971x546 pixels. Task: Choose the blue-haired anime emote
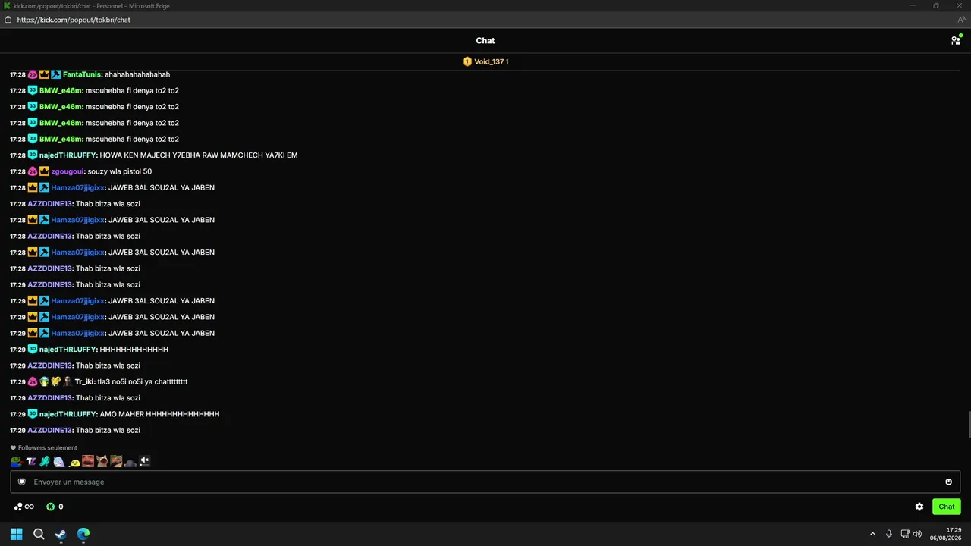click(59, 461)
